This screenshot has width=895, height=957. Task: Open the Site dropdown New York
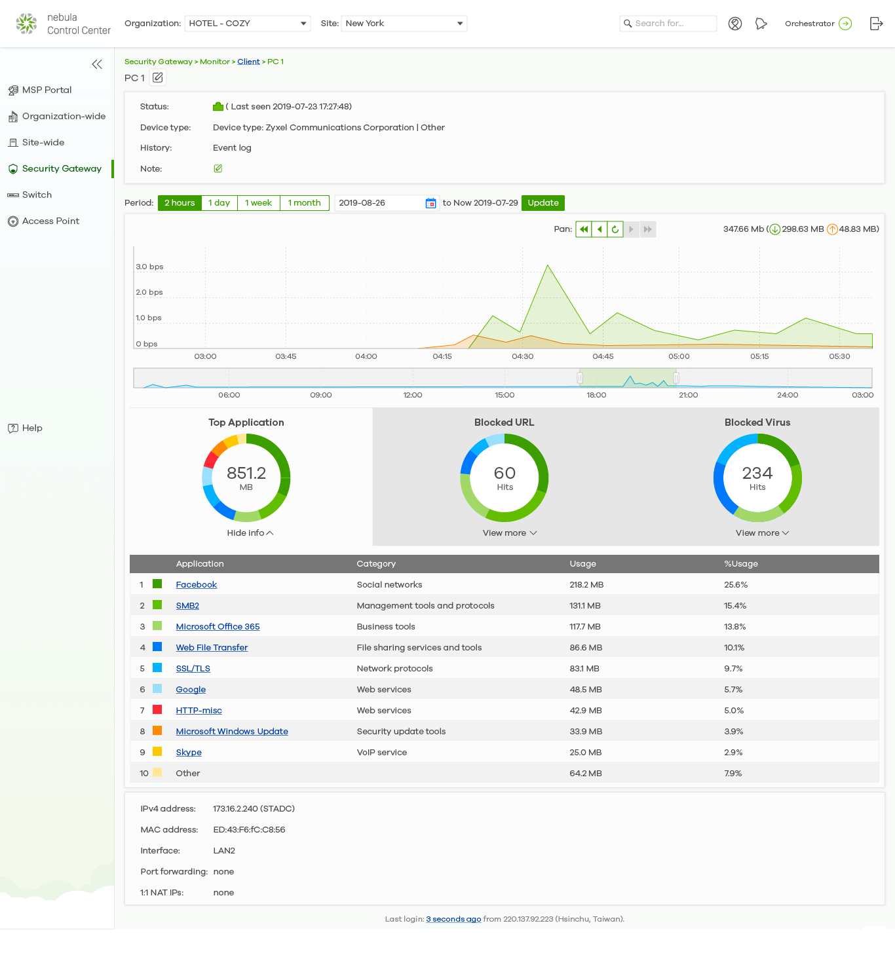[404, 24]
